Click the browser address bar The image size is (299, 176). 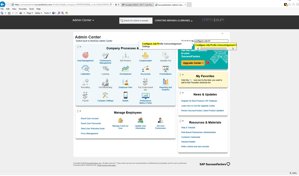[62, 5]
